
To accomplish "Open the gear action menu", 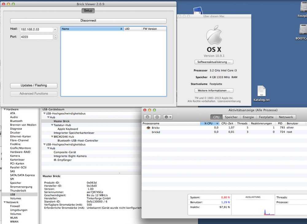I will [168, 117].
